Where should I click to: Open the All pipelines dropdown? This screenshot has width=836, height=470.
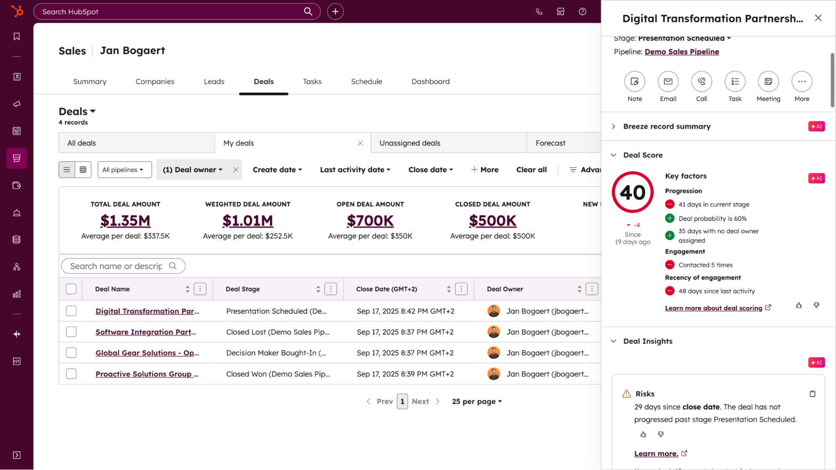[125, 170]
